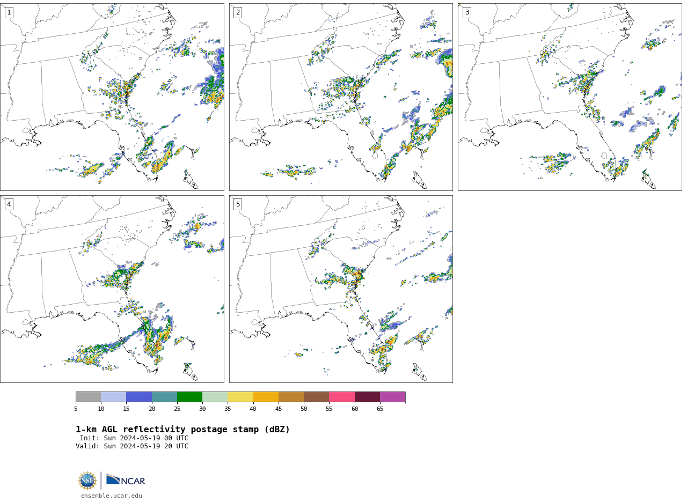
Task: Click the panel number label '4'
Action: pos(9,204)
